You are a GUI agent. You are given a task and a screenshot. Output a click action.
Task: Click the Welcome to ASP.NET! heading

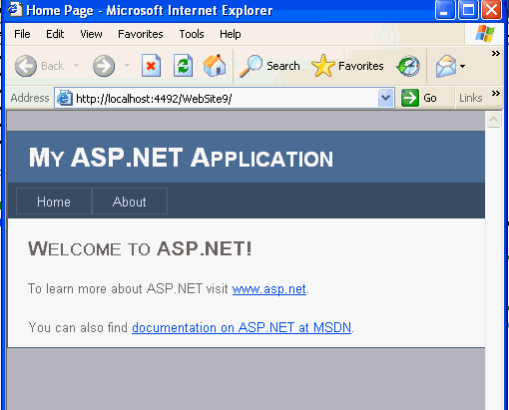(x=140, y=248)
